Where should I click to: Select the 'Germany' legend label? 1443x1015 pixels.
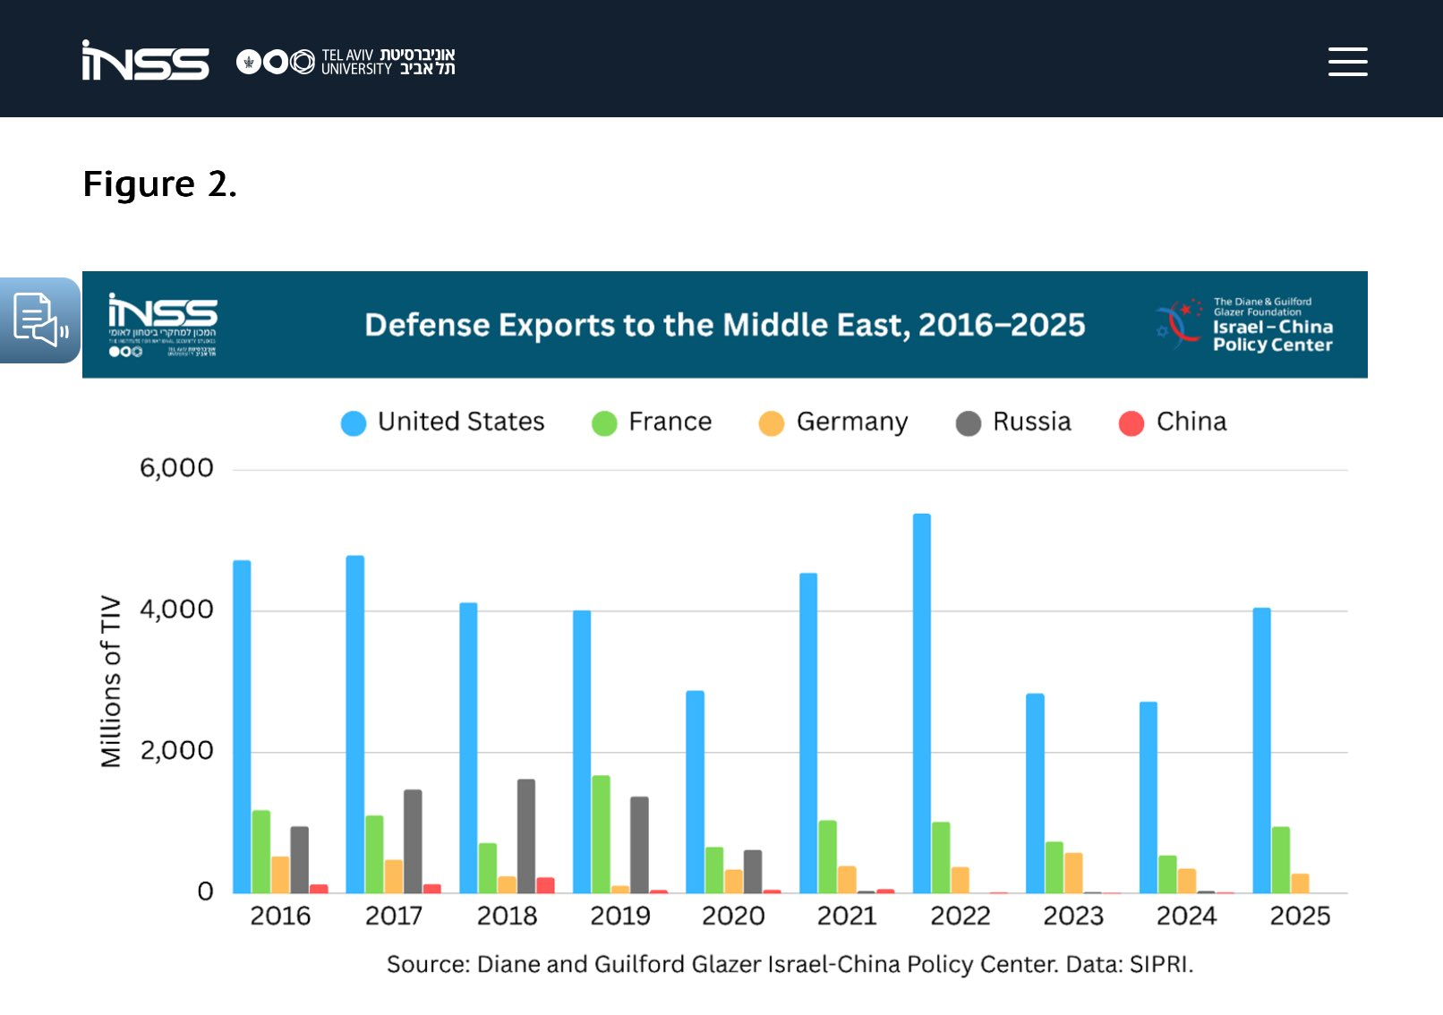(852, 422)
